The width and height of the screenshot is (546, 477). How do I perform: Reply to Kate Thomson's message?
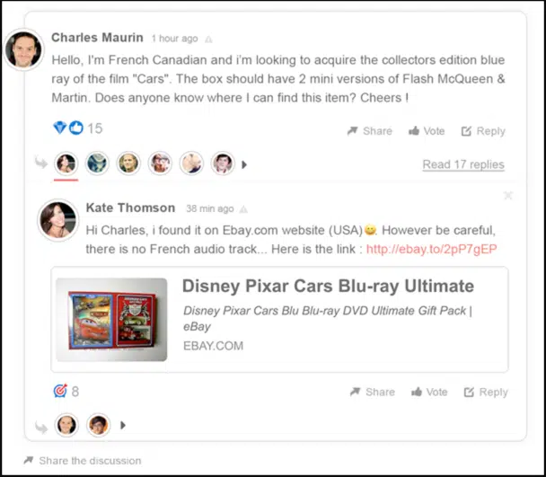486,392
